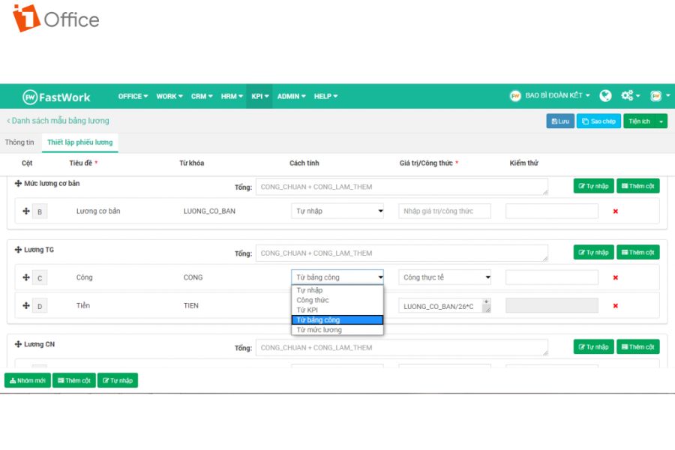This screenshot has height=450, width=675.
Task: Expand the Tiện ích dropdown arrow
Action: [x=661, y=121]
